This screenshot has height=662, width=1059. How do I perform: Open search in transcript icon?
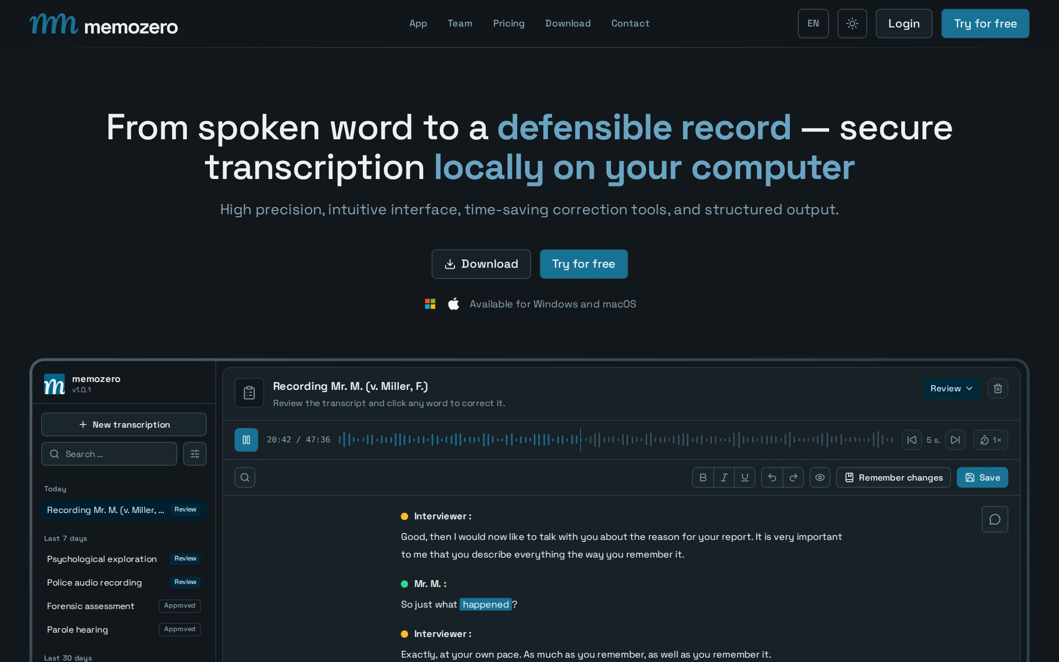[x=245, y=478]
